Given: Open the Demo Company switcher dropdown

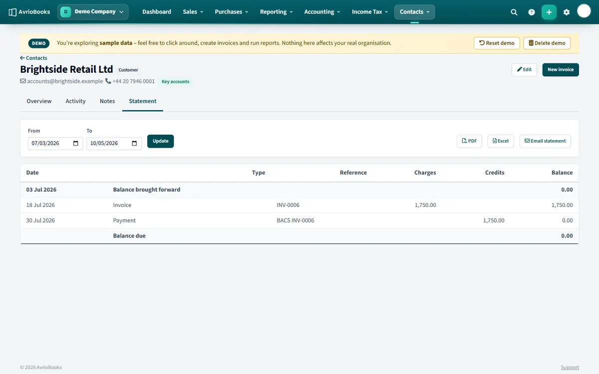Looking at the screenshot, I should click(93, 12).
